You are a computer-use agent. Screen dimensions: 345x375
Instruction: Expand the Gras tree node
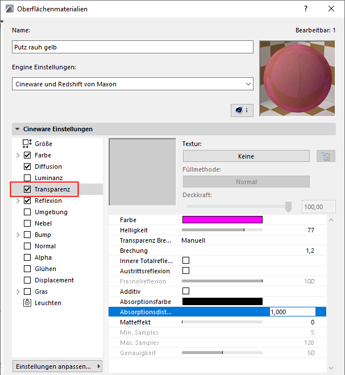18,291
